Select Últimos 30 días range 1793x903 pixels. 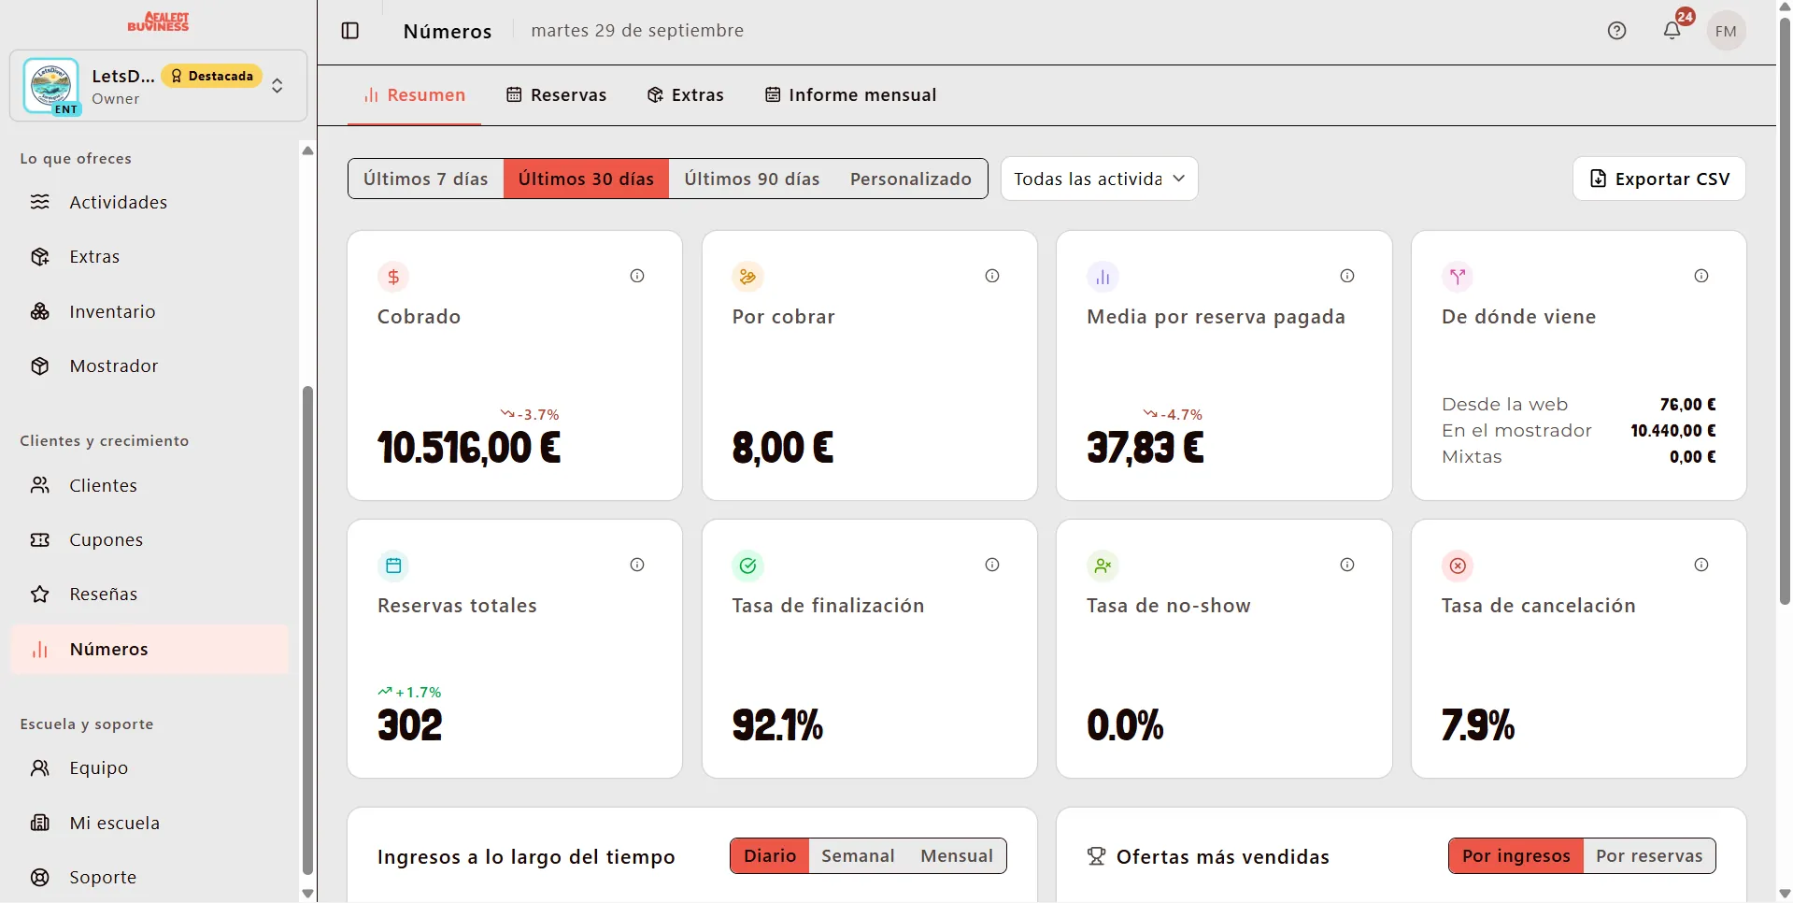587,179
